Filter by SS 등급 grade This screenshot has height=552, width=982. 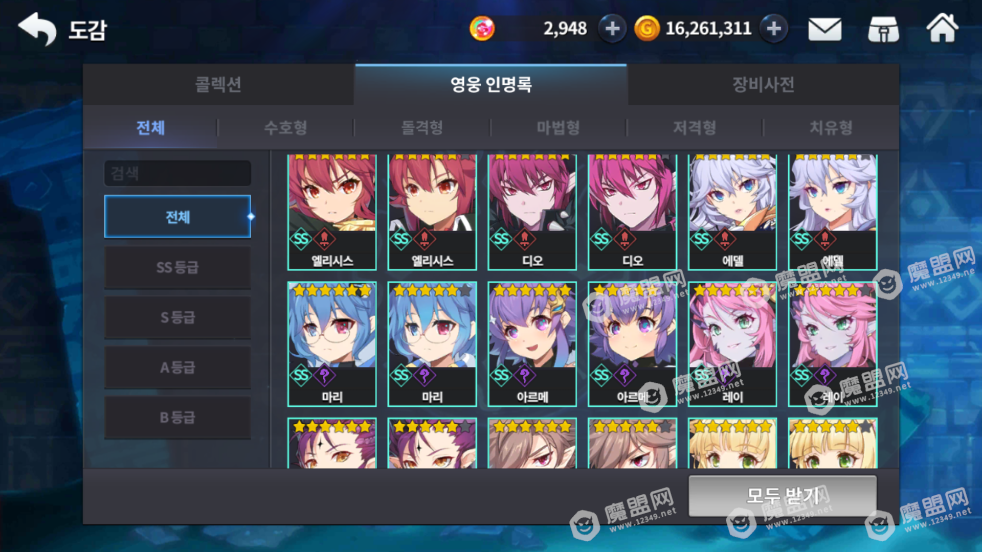177,267
